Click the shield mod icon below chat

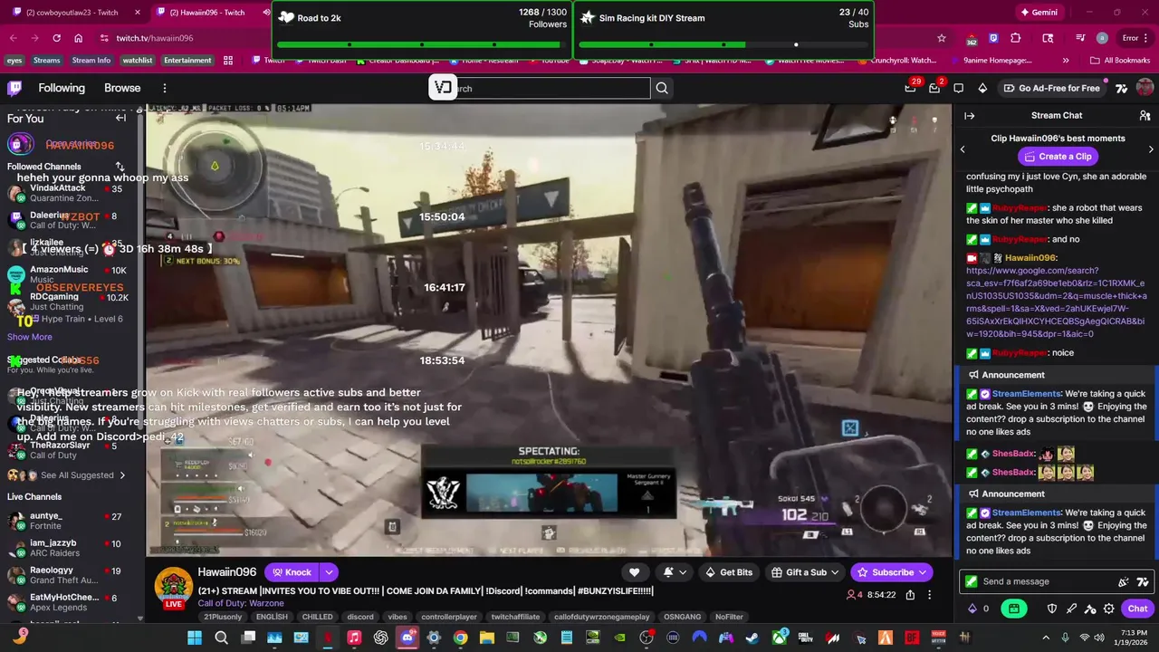pos(1052,609)
